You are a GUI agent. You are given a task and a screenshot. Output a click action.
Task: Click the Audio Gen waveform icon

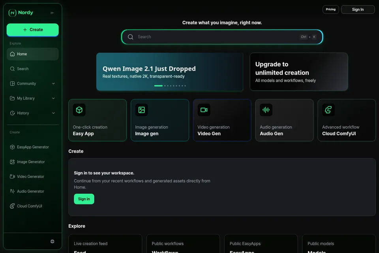(266, 110)
